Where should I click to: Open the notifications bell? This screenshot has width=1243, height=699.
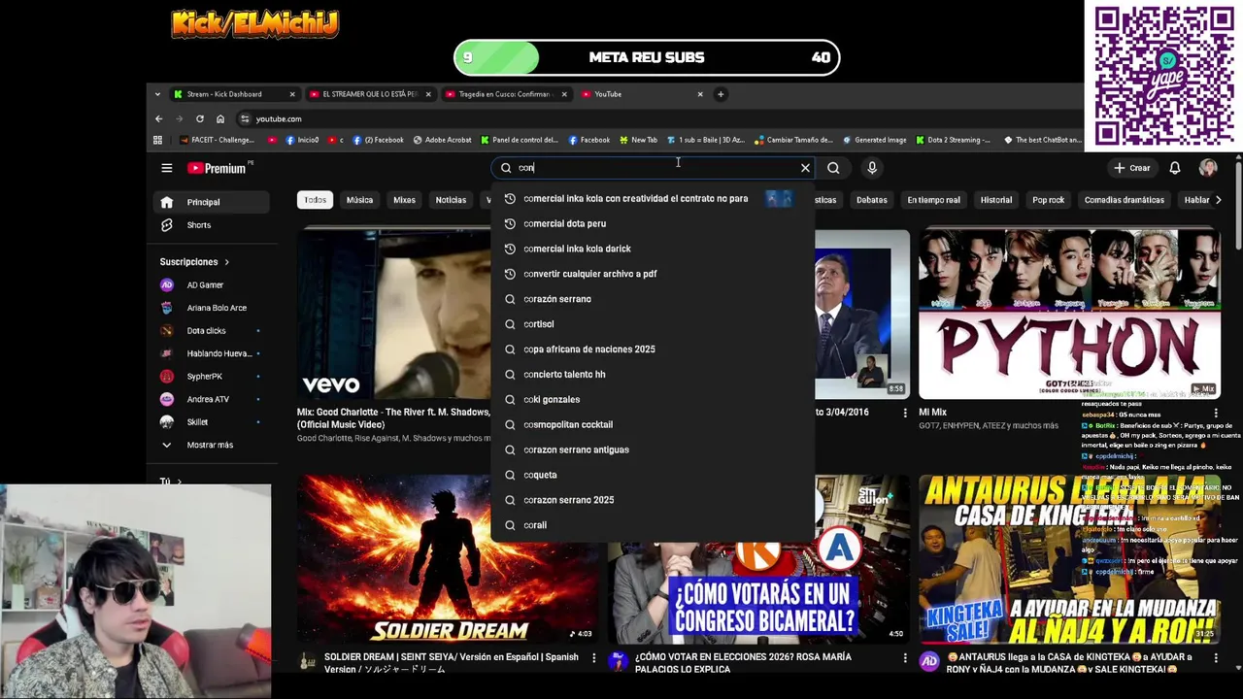pos(1175,168)
